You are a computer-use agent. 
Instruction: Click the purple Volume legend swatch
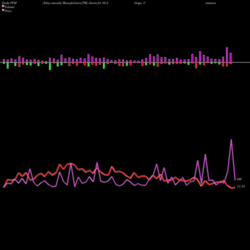coord(3,6)
